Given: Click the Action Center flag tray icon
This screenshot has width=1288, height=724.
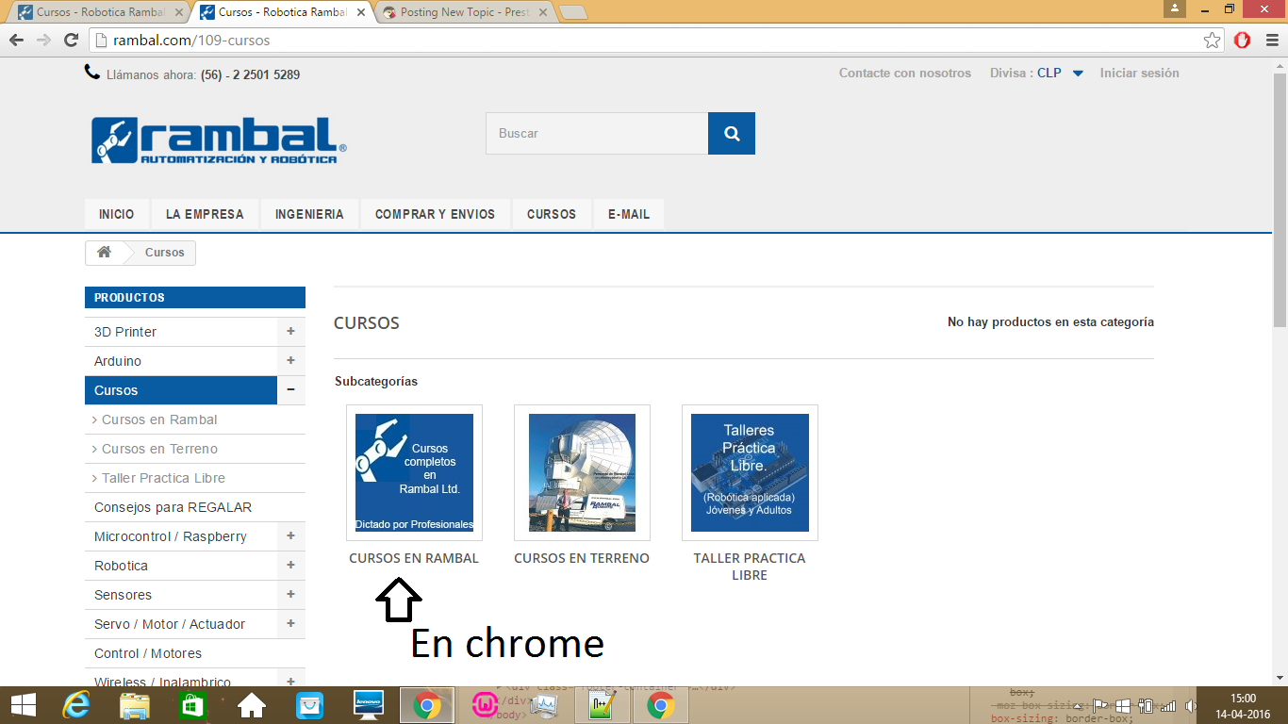Looking at the screenshot, I should 1099,706.
